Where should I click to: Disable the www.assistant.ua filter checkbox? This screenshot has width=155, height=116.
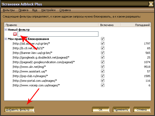click(x=103, y=71)
